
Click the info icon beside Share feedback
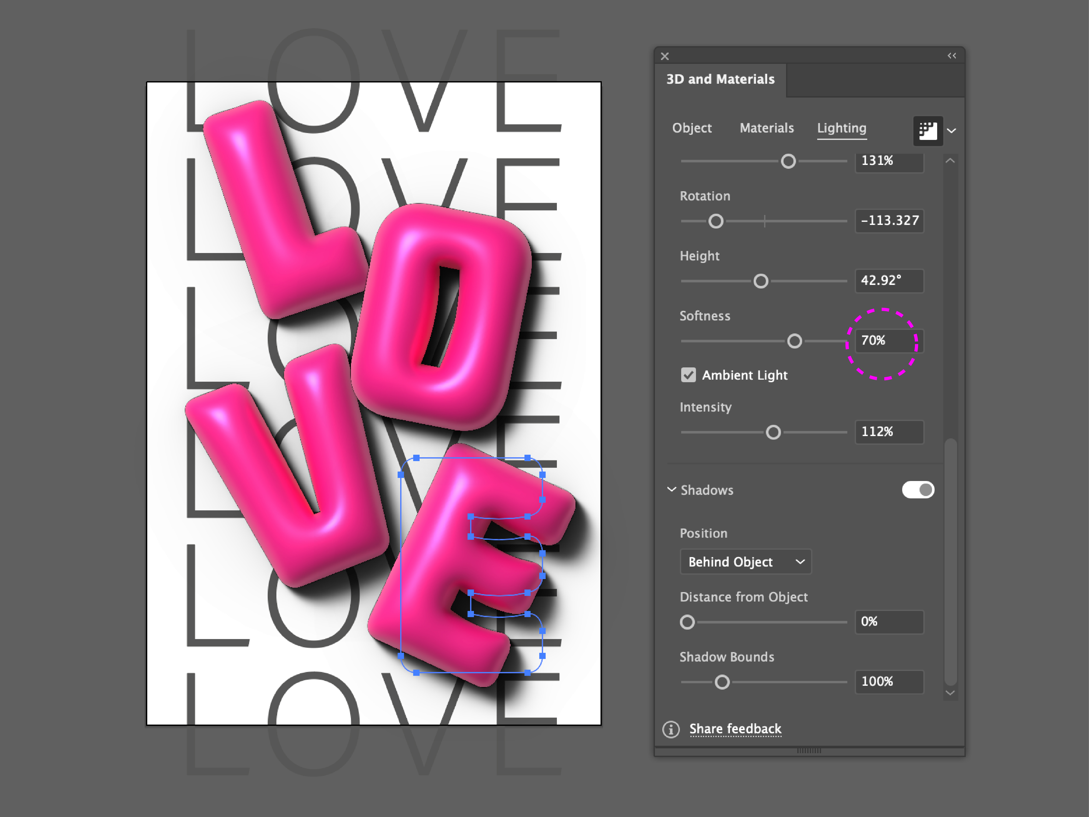click(x=670, y=729)
